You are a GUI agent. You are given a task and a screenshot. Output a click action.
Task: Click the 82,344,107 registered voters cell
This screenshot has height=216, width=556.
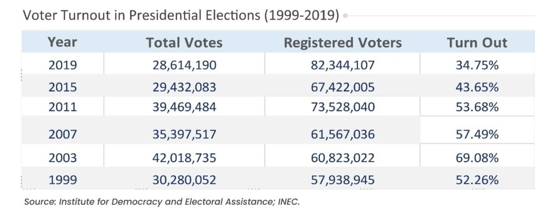click(343, 65)
